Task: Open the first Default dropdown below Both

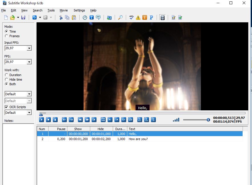Action: pyautogui.click(x=29, y=94)
